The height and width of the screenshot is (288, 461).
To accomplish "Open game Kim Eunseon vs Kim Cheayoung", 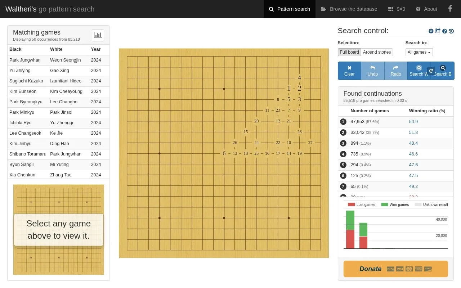I will click(x=58, y=91).
